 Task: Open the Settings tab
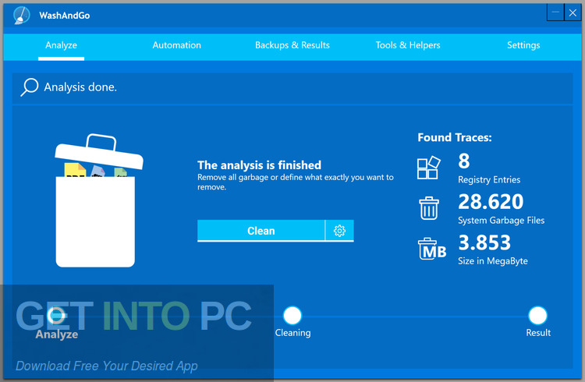tap(523, 45)
